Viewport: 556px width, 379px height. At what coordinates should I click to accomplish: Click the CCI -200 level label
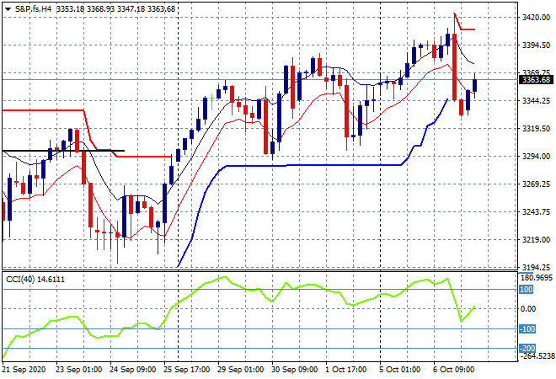pyautogui.click(x=527, y=348)
